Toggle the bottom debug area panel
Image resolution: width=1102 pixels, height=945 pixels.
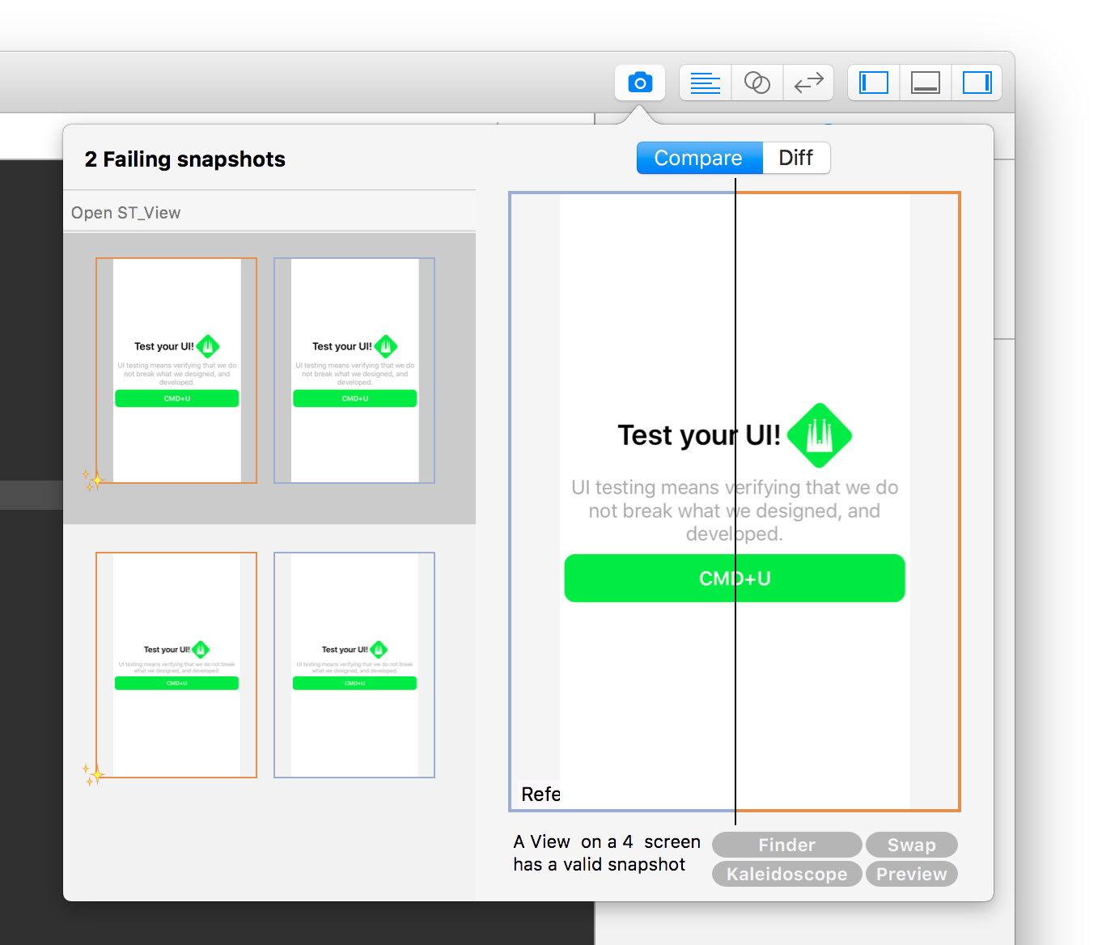tap(925, 83)
